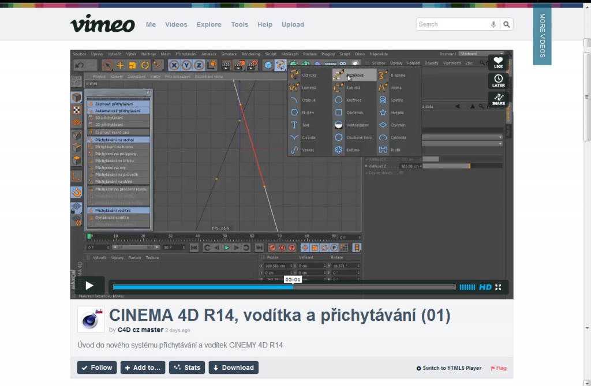Toggle Přichytávání na vrchol option

(118, 140)
